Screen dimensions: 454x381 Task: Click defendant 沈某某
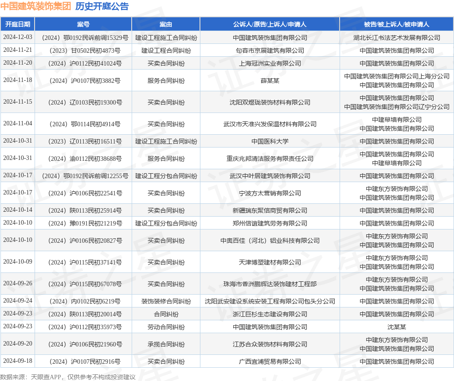click(397, 327)
